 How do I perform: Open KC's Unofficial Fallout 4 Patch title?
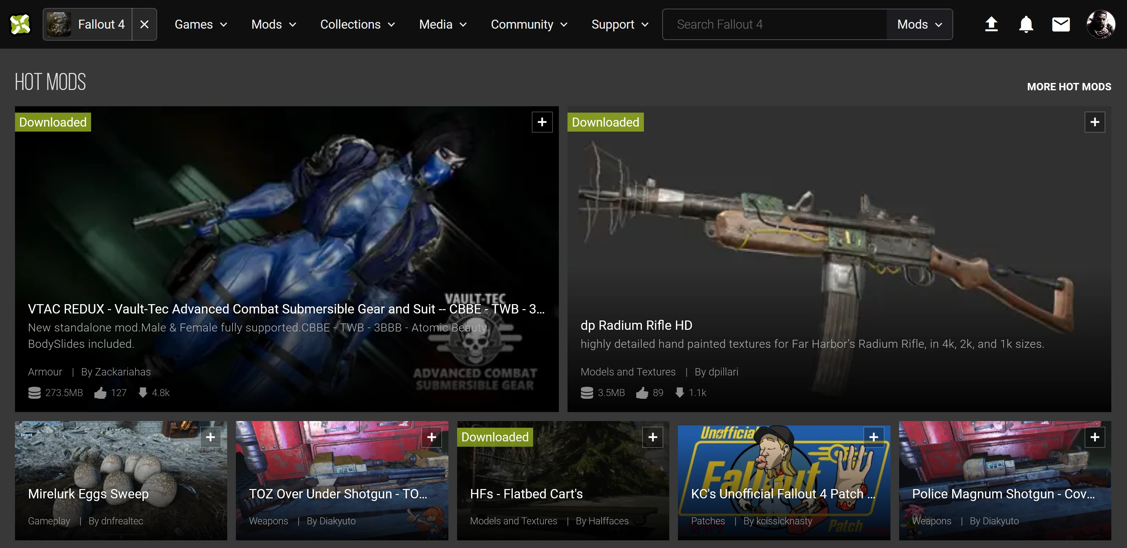point(783,494)
